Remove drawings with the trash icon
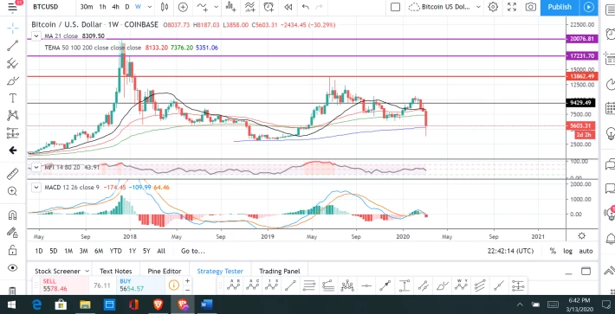615x314 pixels. coord(12,291)
